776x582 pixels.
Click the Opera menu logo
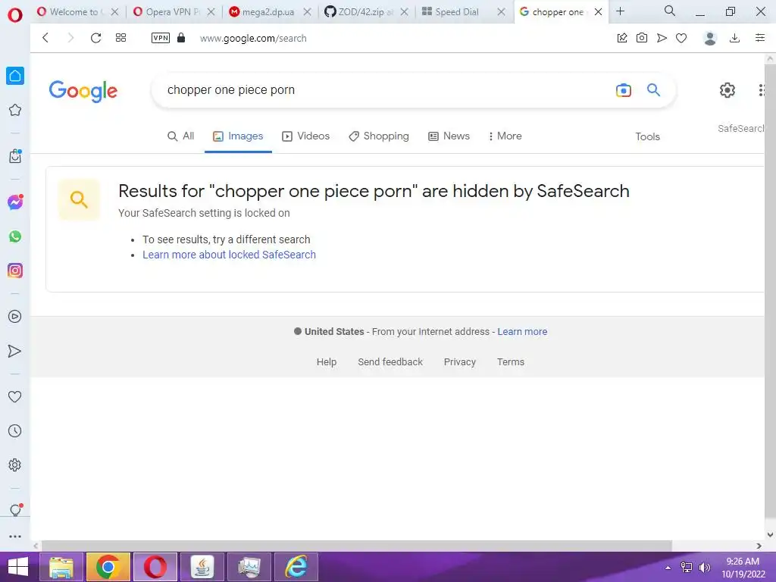point(15,15)
